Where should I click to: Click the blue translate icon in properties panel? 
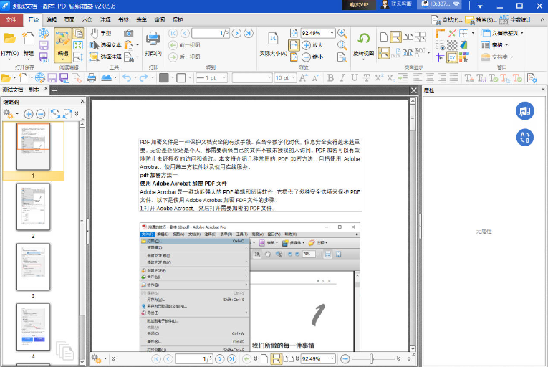[x=525, y=138]
